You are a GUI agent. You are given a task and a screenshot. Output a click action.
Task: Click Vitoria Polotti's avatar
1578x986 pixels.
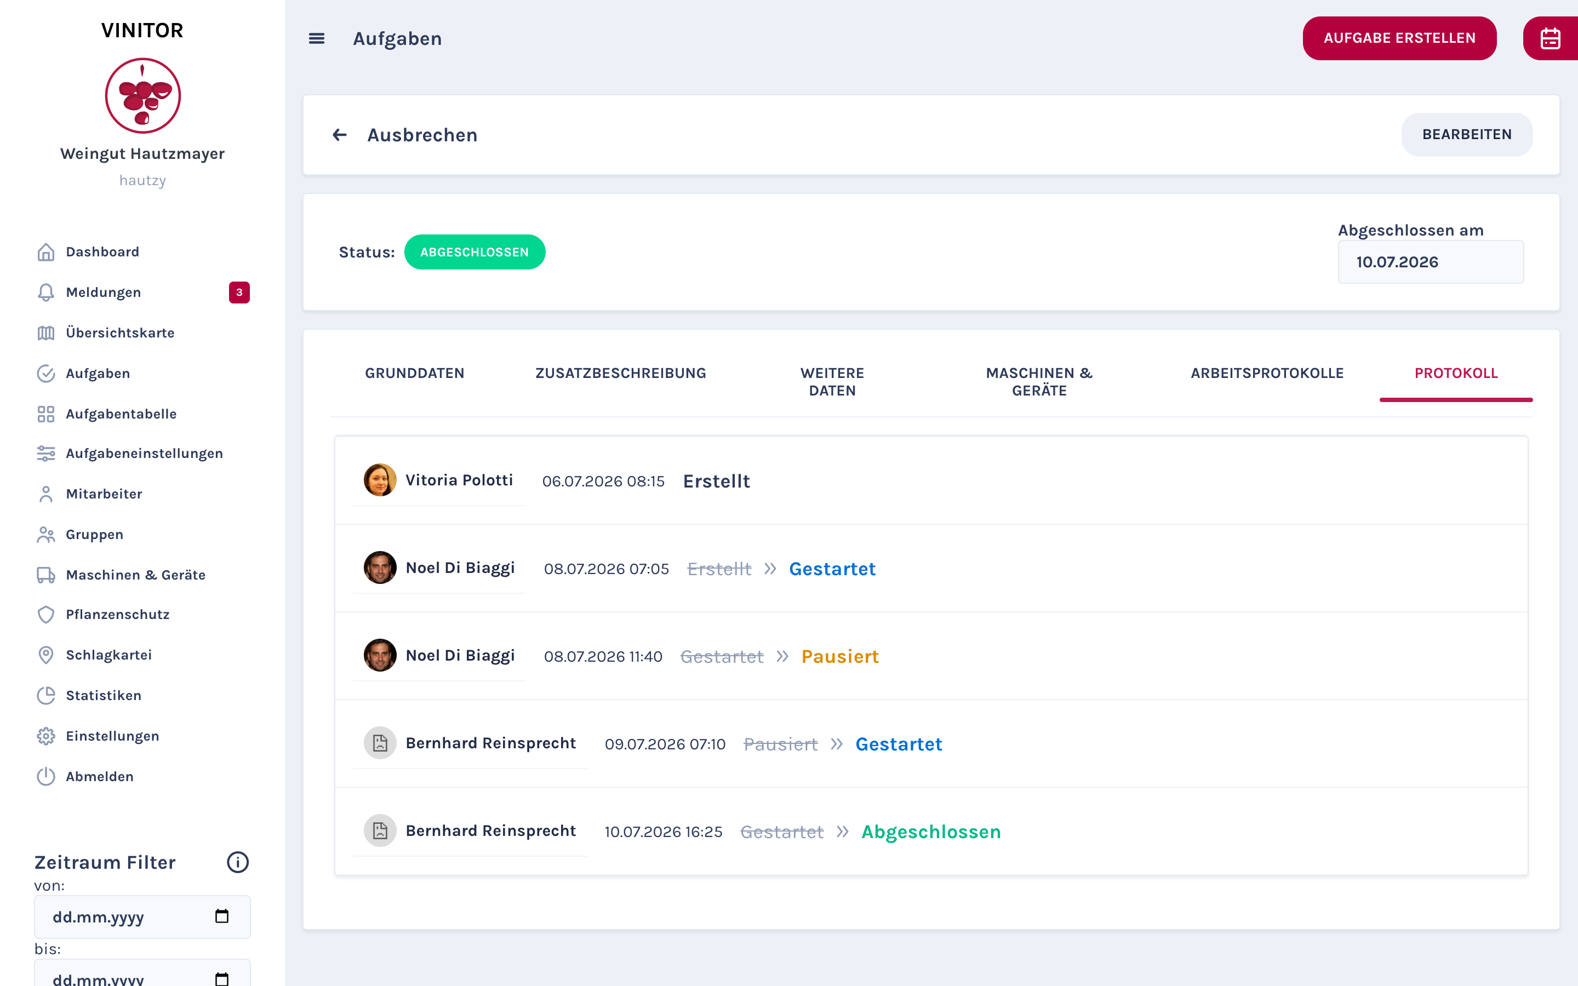(x=380, y=480)
